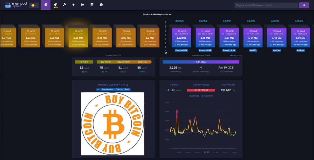This screenshot has height=160, width=314.
Task: Select the Consolidation goggles filter
Action: pyautogui.click(x=108, y=89)
